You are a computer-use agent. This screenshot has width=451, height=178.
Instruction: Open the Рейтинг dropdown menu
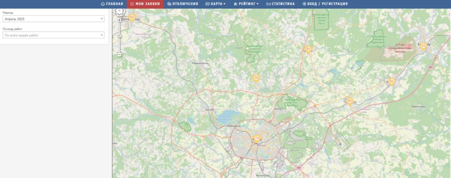tap(246, 4)
